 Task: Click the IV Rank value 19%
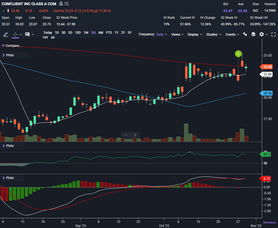pos(167,24)
